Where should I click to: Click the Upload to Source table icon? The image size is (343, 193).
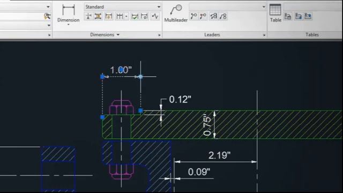tap(308, 16)
